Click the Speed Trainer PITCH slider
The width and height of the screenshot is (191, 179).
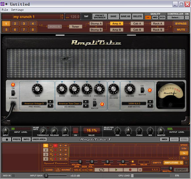coord(107,162)
